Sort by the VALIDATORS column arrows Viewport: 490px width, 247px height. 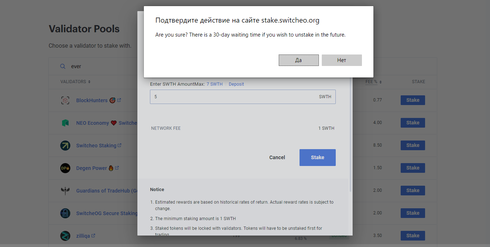(89, 82)
